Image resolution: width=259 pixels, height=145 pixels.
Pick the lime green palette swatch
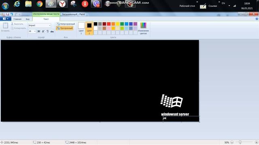coord(122,28)
